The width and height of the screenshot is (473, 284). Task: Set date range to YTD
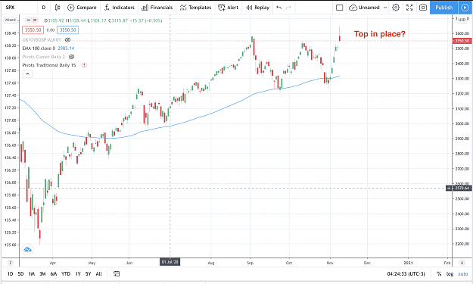pos(66,274)
